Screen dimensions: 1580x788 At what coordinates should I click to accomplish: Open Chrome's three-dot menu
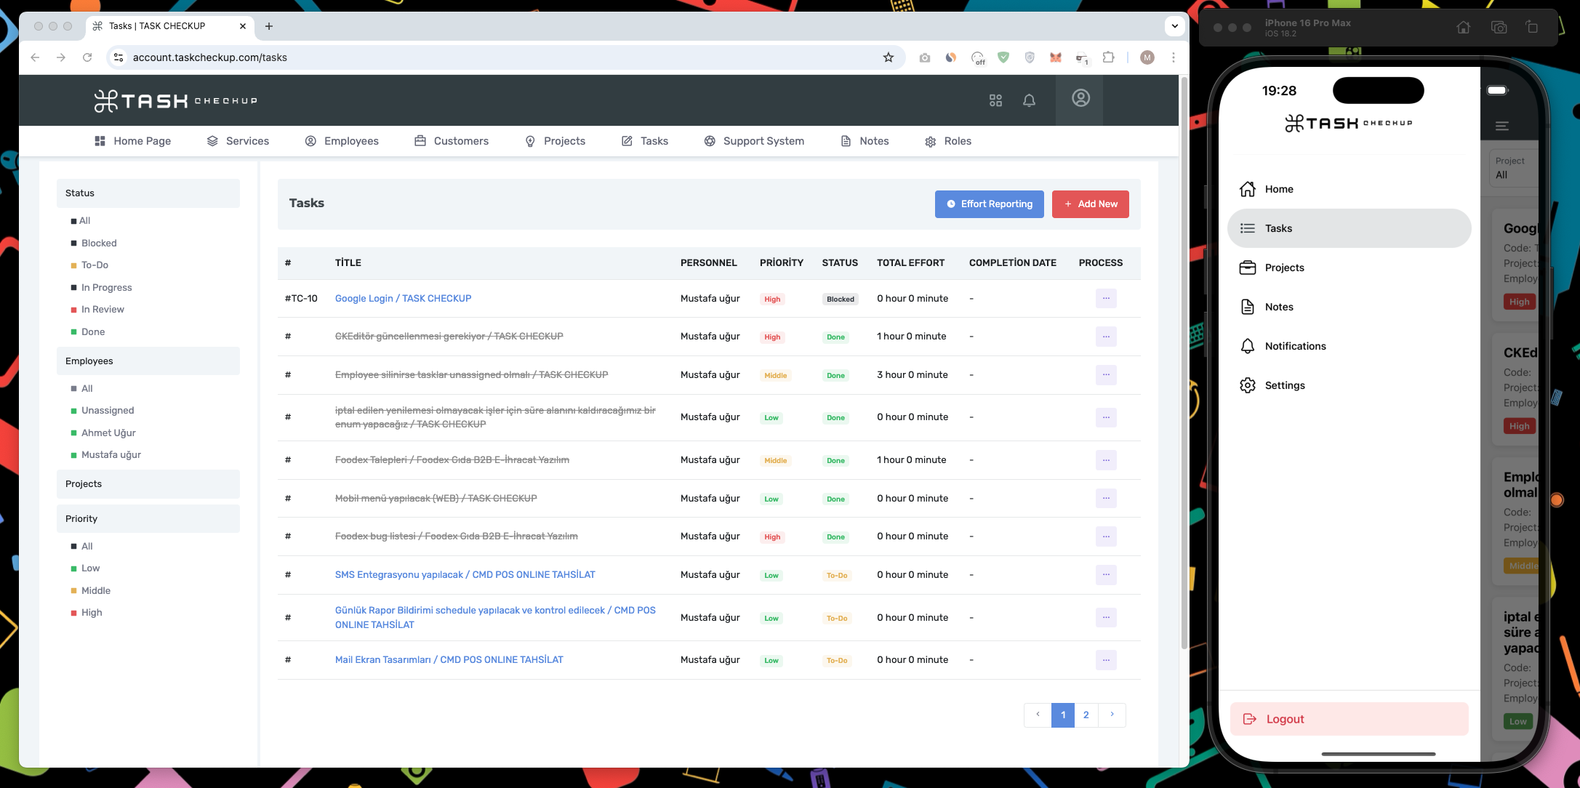pyautogui.click(x=1173, y=57)
